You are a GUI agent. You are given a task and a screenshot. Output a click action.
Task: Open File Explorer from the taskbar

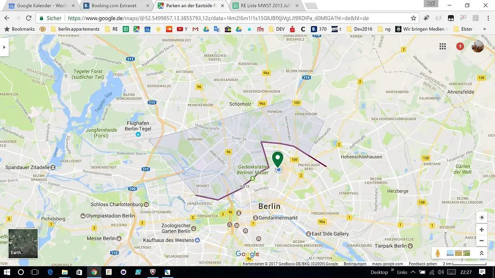(x=65, y=272)
